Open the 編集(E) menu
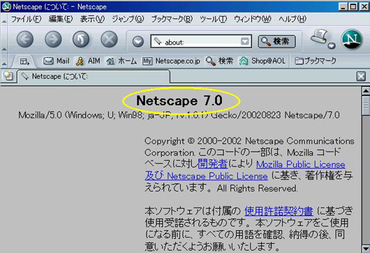The image size is (370, 253). click(61, 19)
